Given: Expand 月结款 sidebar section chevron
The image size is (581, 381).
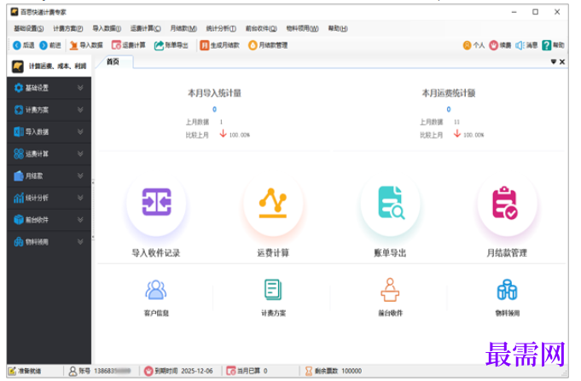Looking at the screenshot, I should tap(80, 176).
